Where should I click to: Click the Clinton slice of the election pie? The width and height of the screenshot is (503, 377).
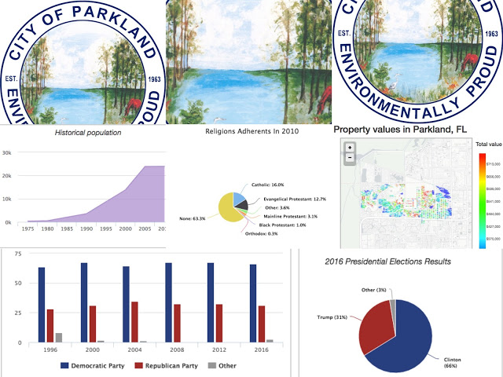(401, 330)
